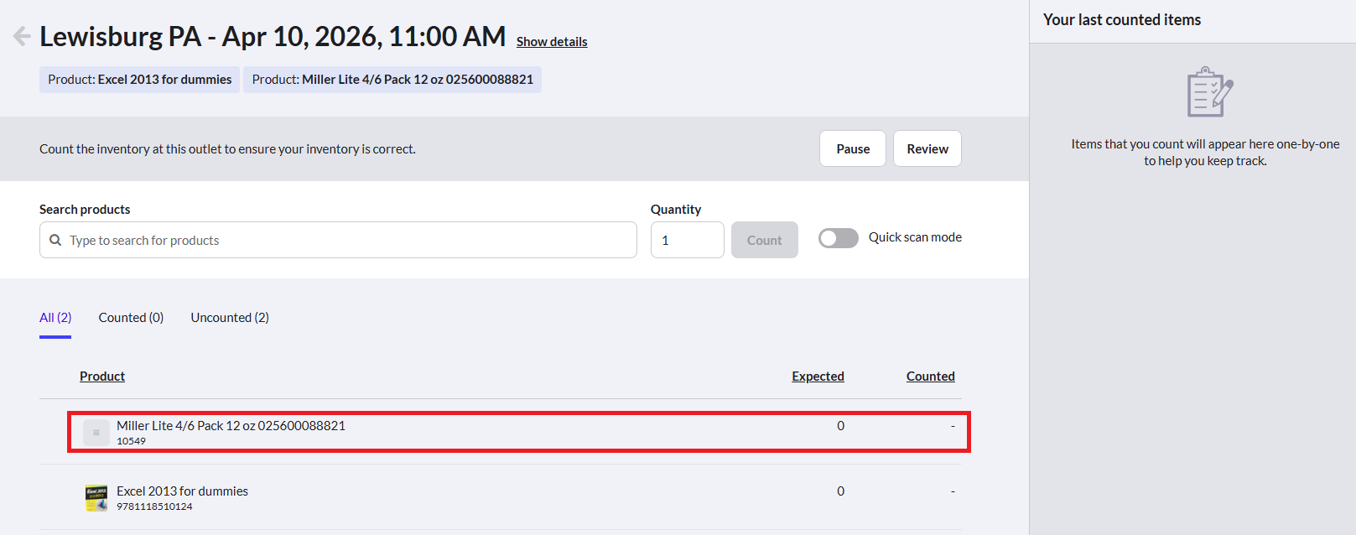Click the greyed-out Count button
The height and width of the screenshot is (535, 1356).
(x=765, y=240)
